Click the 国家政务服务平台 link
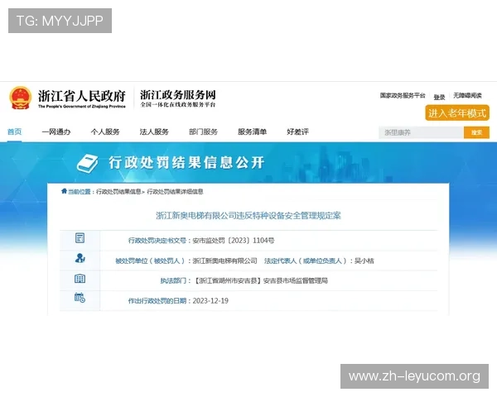The height and width of the screenshot is (397, 497). pyautogui.click(x=403, y=95)
